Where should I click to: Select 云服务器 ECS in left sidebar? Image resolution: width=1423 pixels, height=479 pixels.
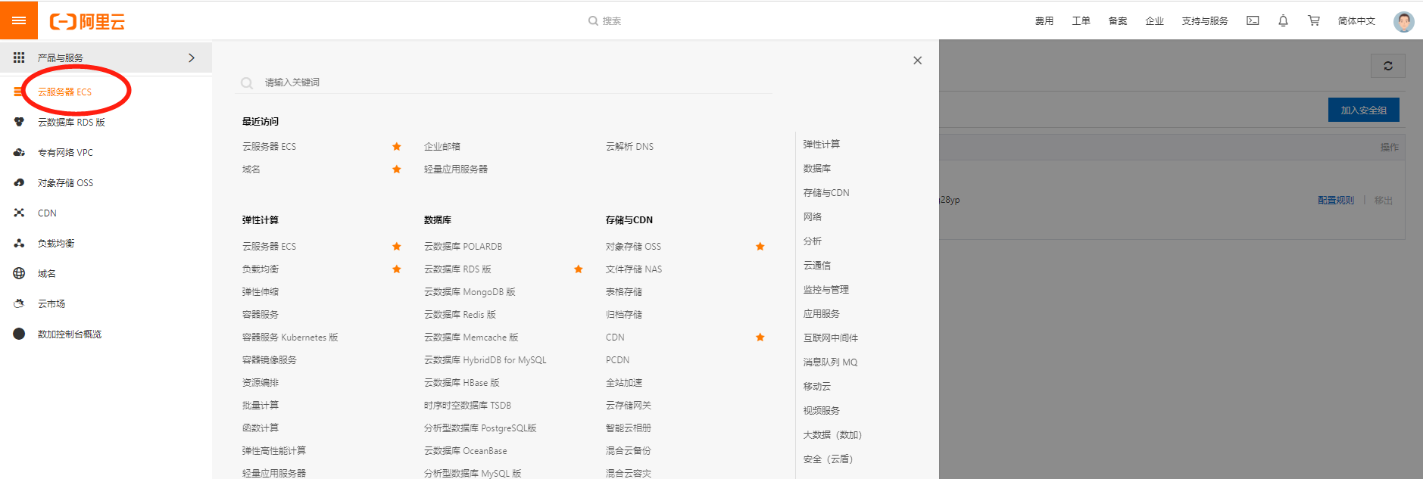point(106,92)
